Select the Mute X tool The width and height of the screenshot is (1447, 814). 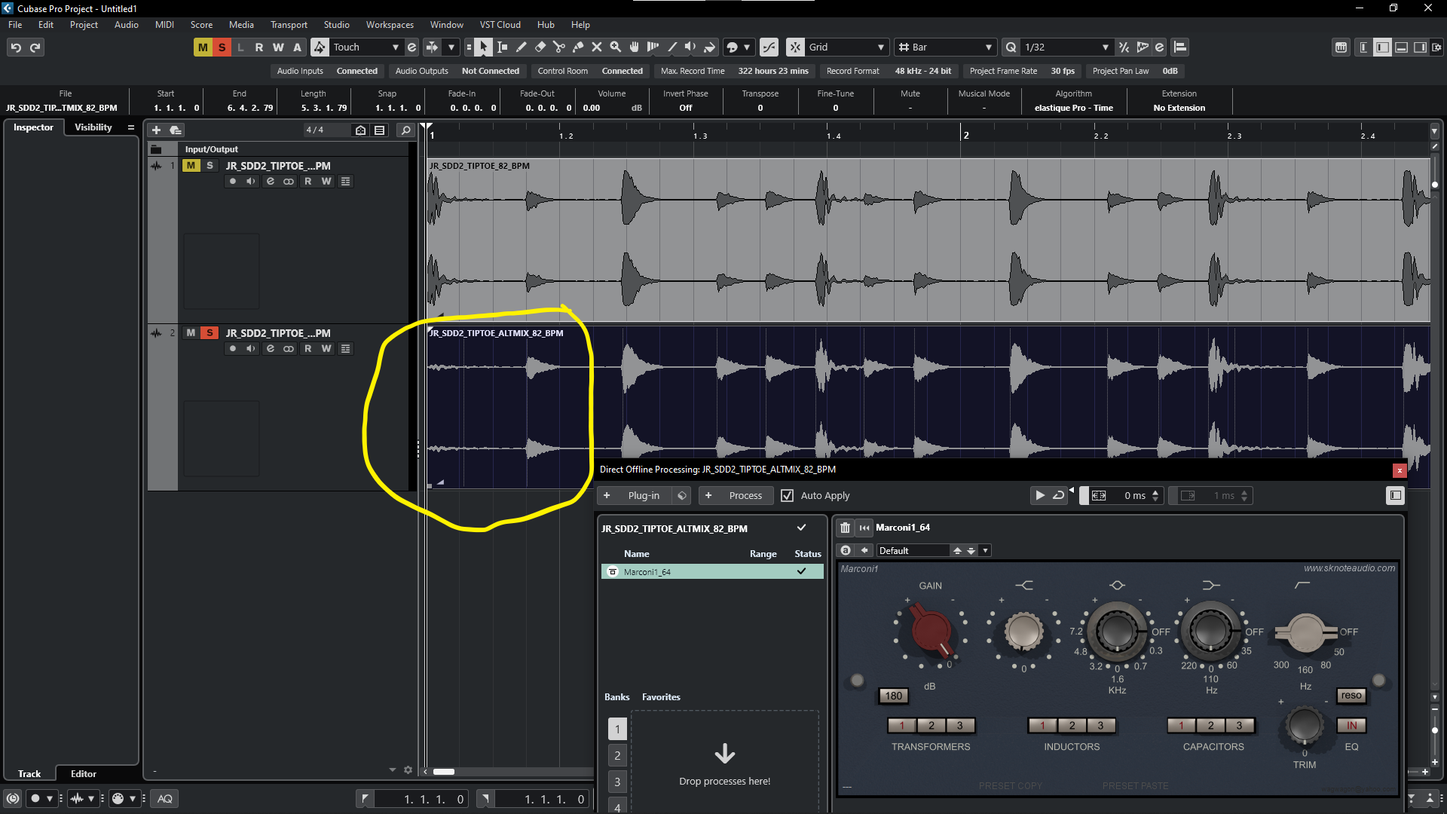point(597,47)
